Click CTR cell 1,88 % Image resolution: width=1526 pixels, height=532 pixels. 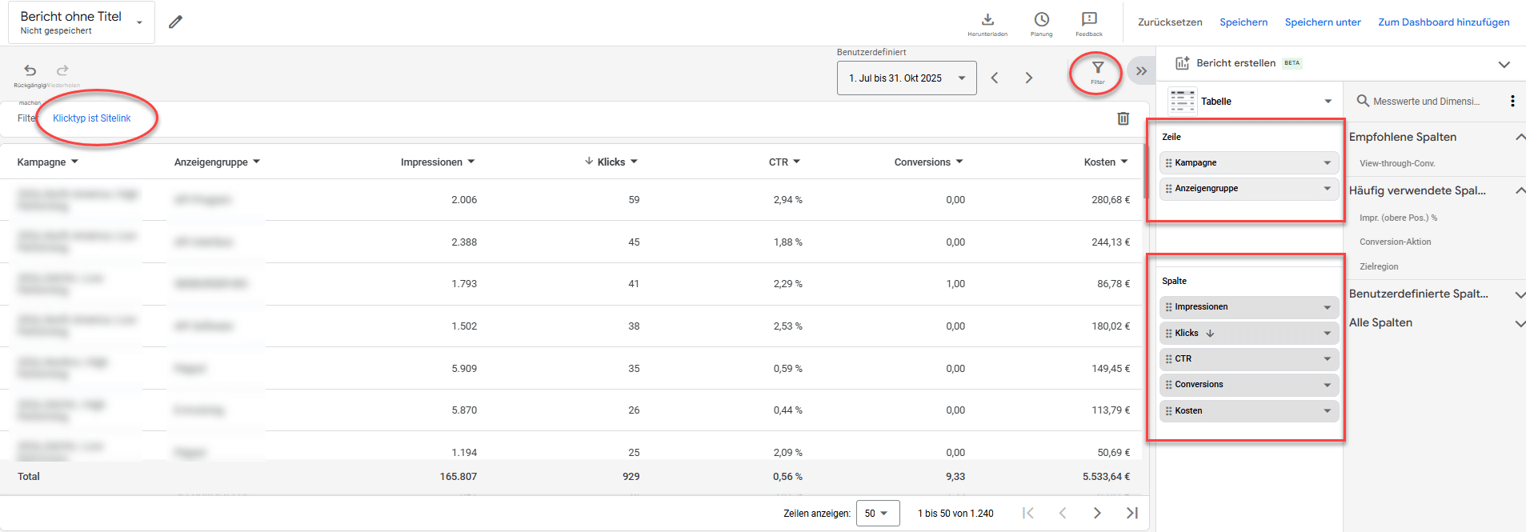(x=787, y=242)
